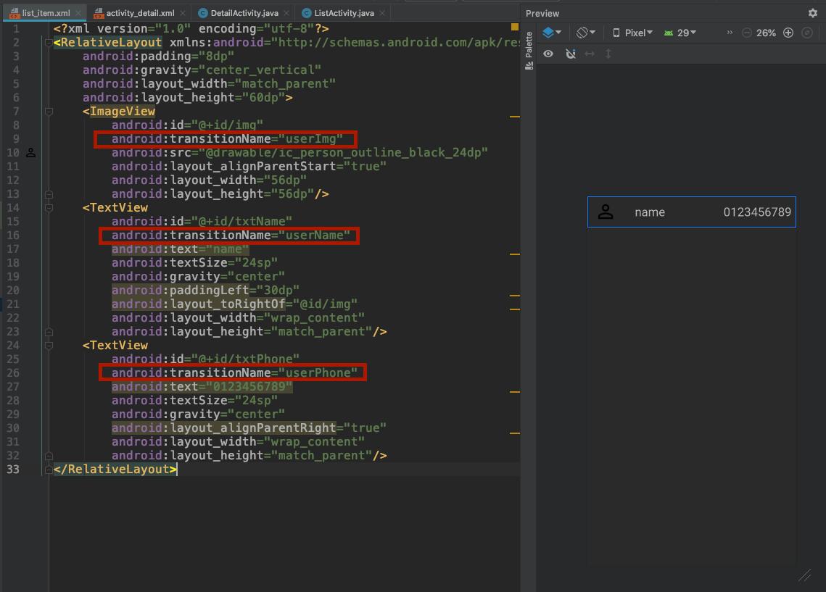
Task: Click the 26% zoom level label
Action: (766, 33)
